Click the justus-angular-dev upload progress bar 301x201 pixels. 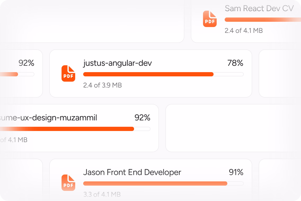click(163, 74)
